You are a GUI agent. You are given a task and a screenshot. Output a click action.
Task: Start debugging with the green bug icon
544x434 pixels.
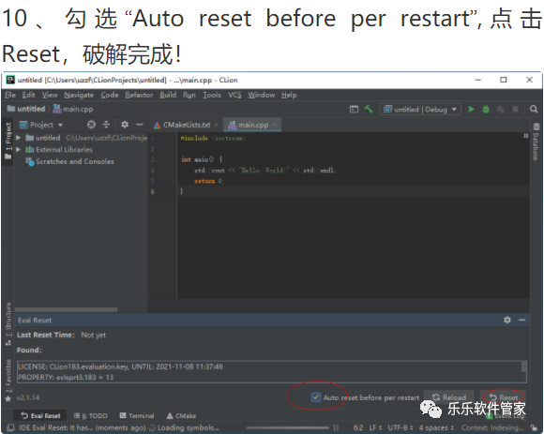pos(486,109)
